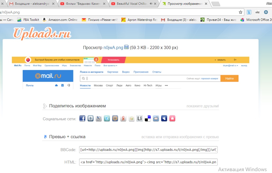Open Письмо «Please verif bookmark
This screenshot has height=173, width=272.
[x=100, y=20]
